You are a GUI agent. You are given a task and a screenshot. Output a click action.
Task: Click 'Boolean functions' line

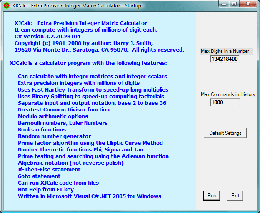[42, 129]
